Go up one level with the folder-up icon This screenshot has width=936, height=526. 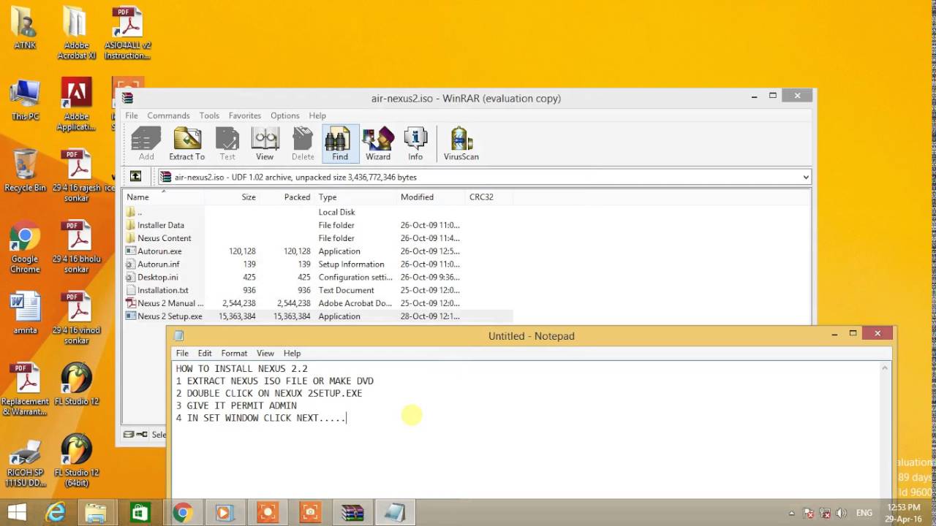tap(135, 177)
